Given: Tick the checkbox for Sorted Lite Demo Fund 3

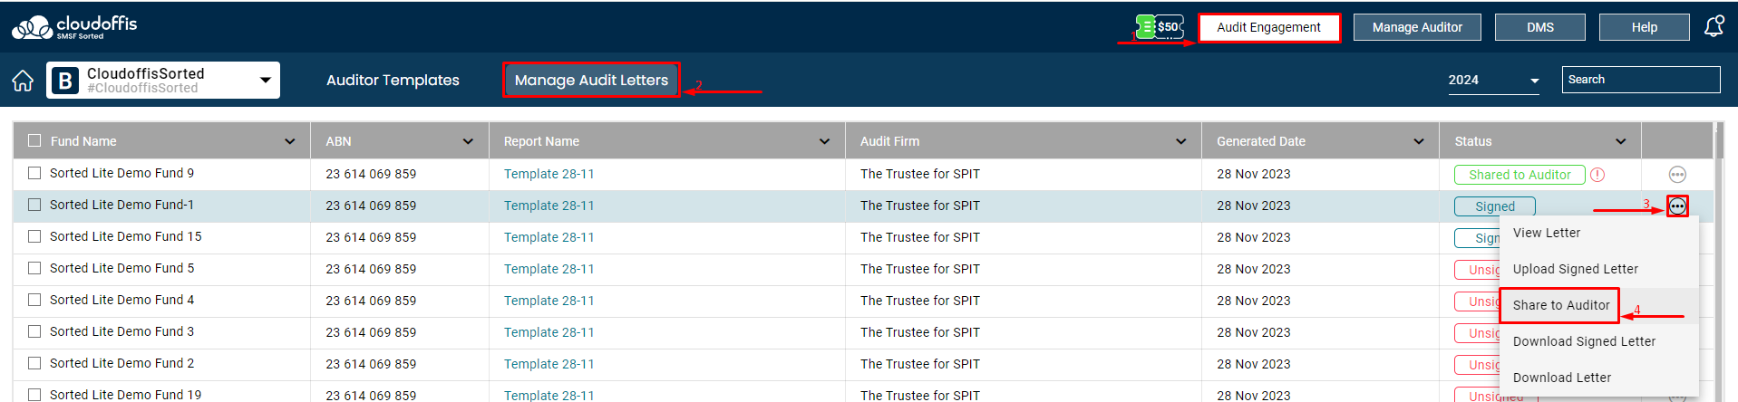Looking at the screenshot, I should [x=34, y=331].
